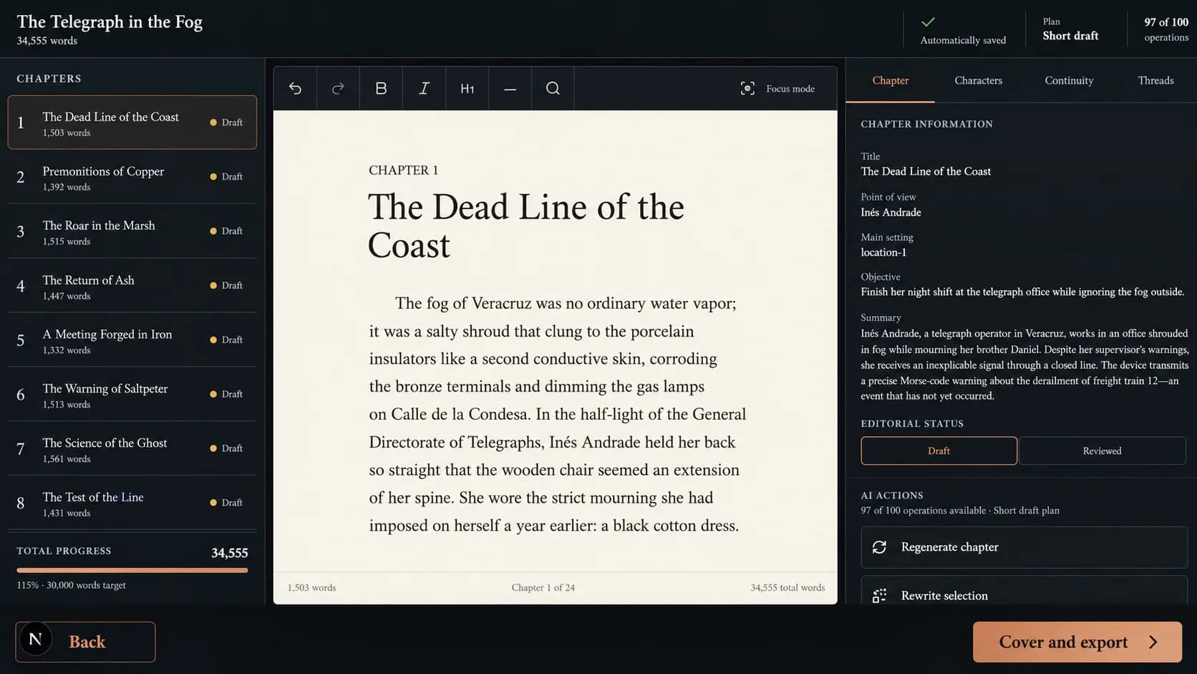Screen dimensions: 1197x674
Task: Open the search magnifier tool
Action: [x=553, y=88]
